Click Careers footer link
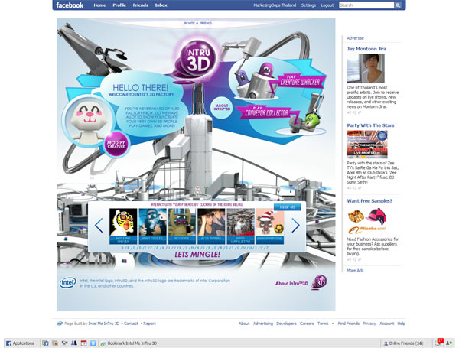This screenshot has height=348, width=459. 307,324
